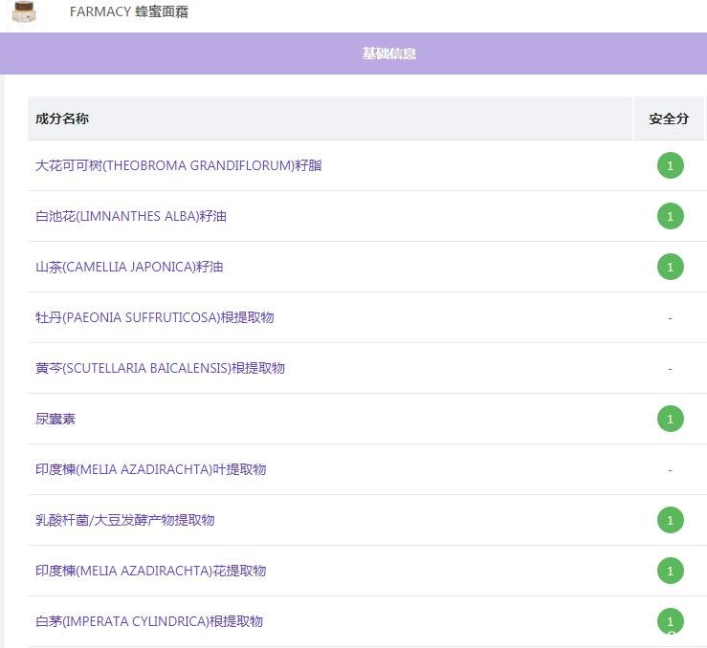Open 牡丹 (Paeonia Suffruticosa) 根提取物 link
Image resolution: width=707 pixels, height=648 pixels.
coord(155,317)
